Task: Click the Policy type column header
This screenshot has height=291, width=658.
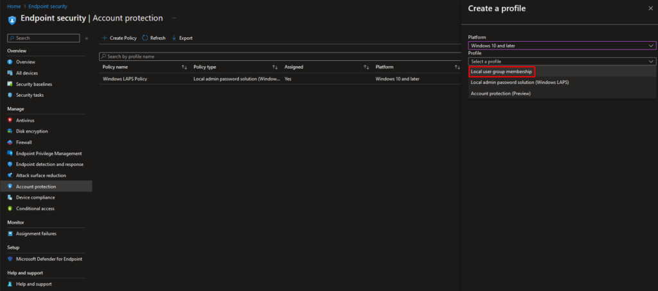Action: 205,67
